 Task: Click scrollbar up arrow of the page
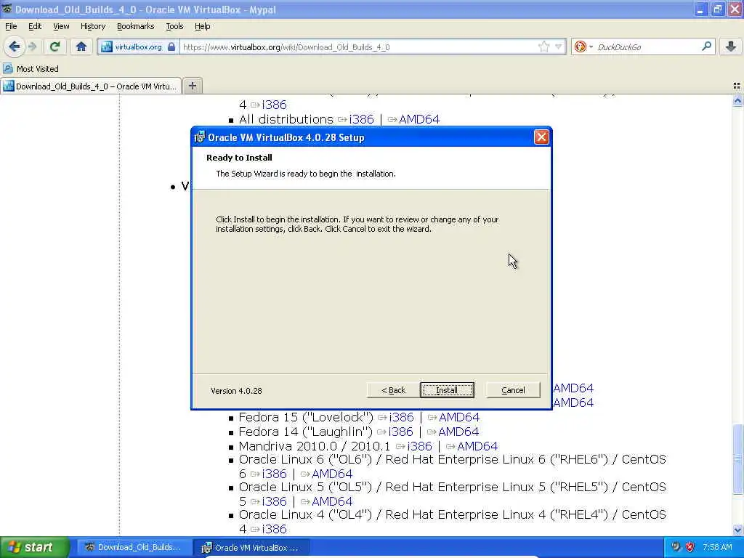pyautogui.click(x=738, y=100)
